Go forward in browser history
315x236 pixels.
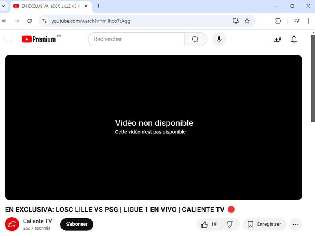pyautogui.click(x=17, y=21)
